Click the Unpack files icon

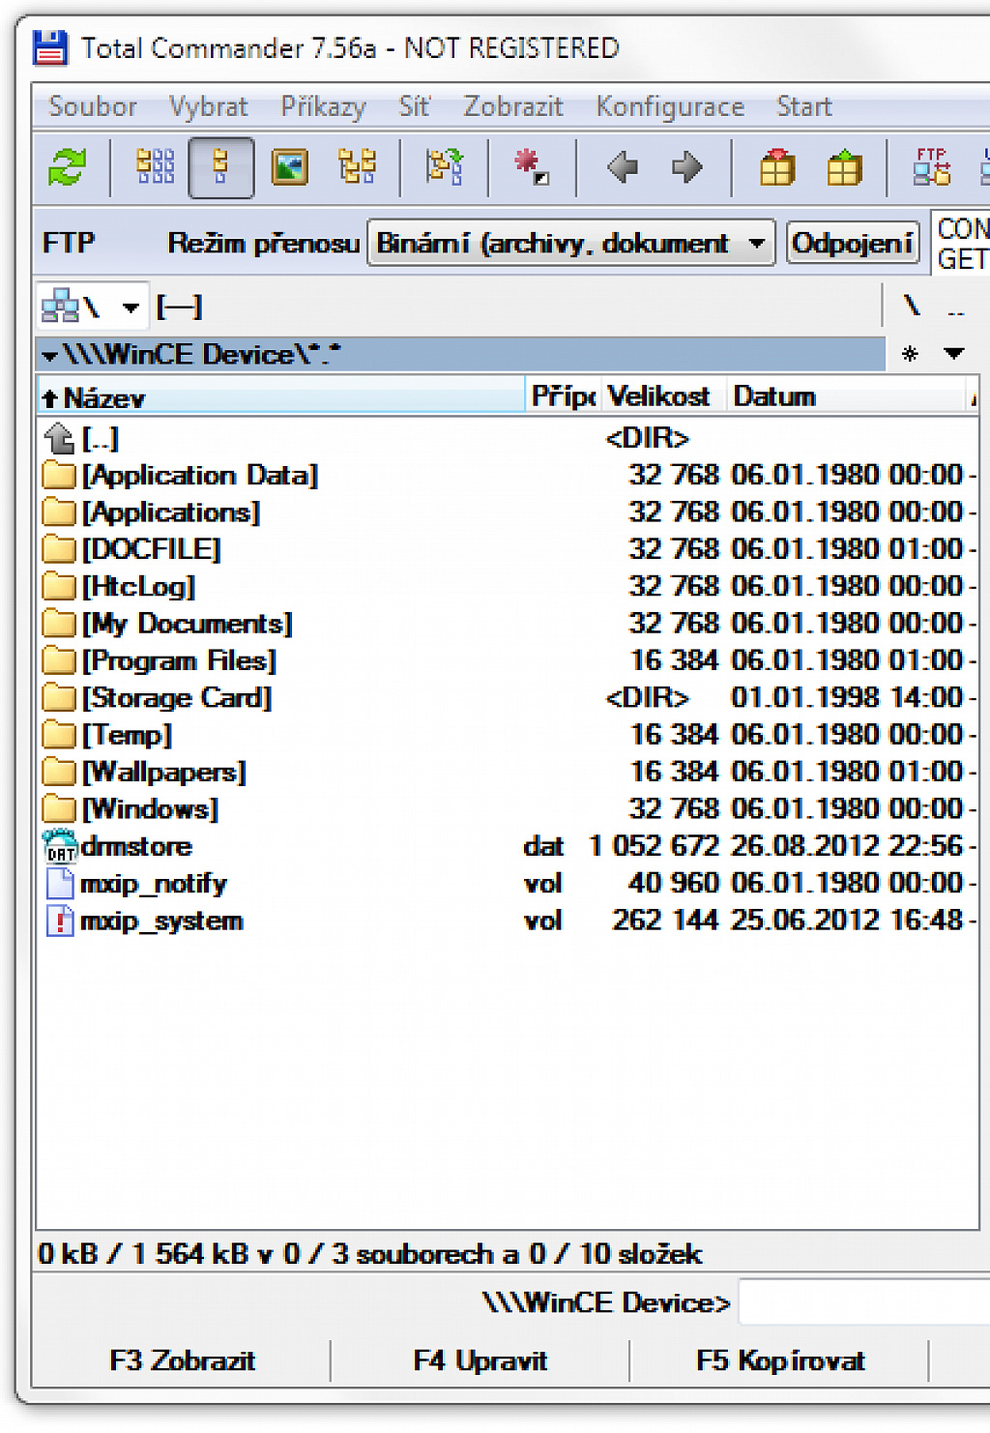844,167
